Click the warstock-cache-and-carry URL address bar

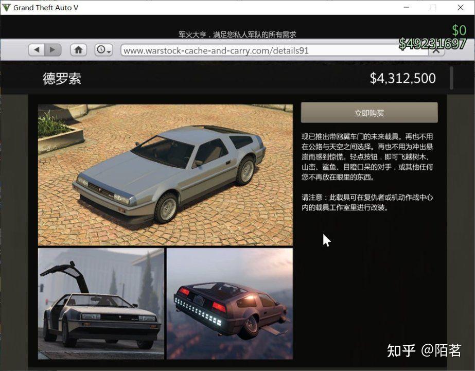[274, 50]
